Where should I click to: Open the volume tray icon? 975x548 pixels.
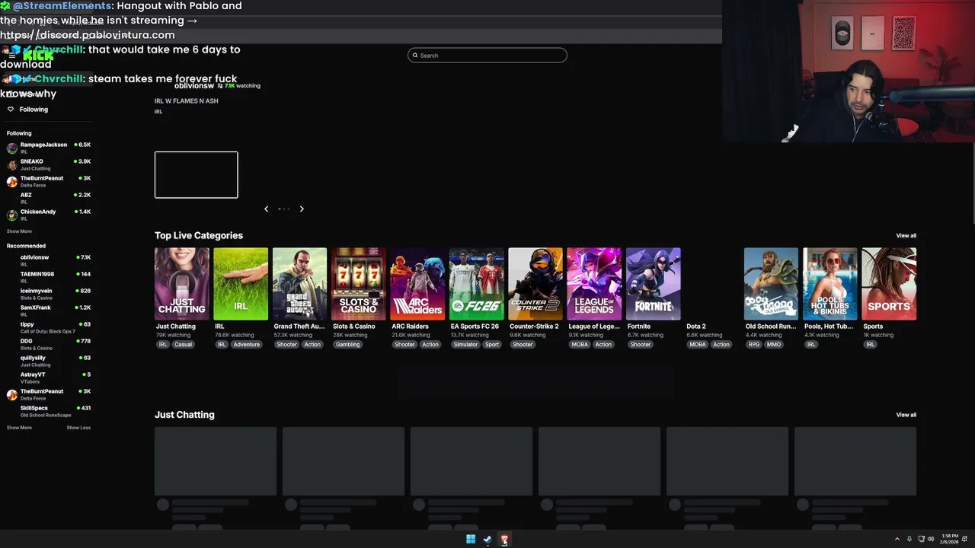931,540
